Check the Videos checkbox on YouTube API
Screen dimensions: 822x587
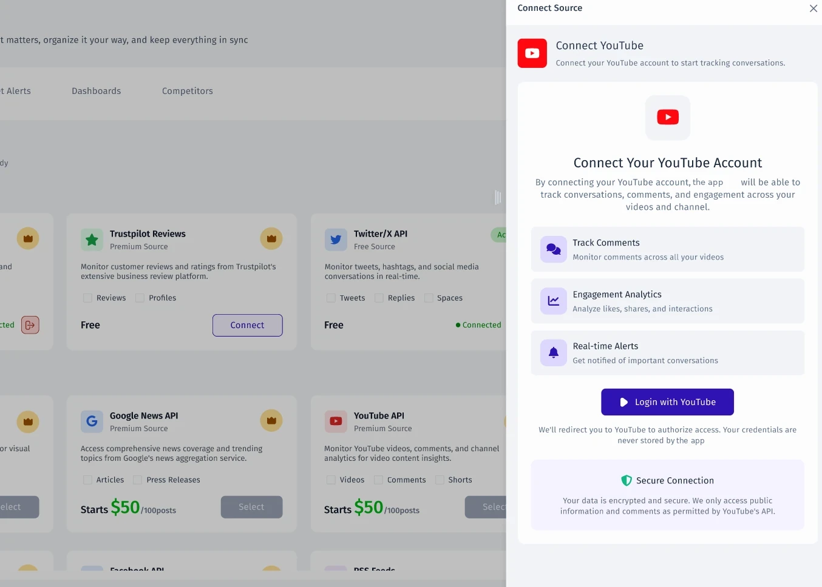pos(331,480)
